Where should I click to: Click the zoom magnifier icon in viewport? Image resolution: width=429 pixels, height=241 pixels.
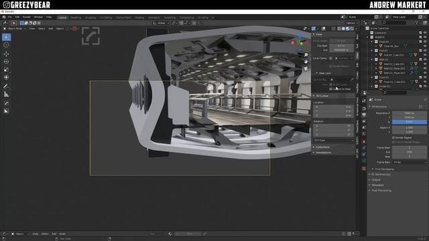coord(306,55)
